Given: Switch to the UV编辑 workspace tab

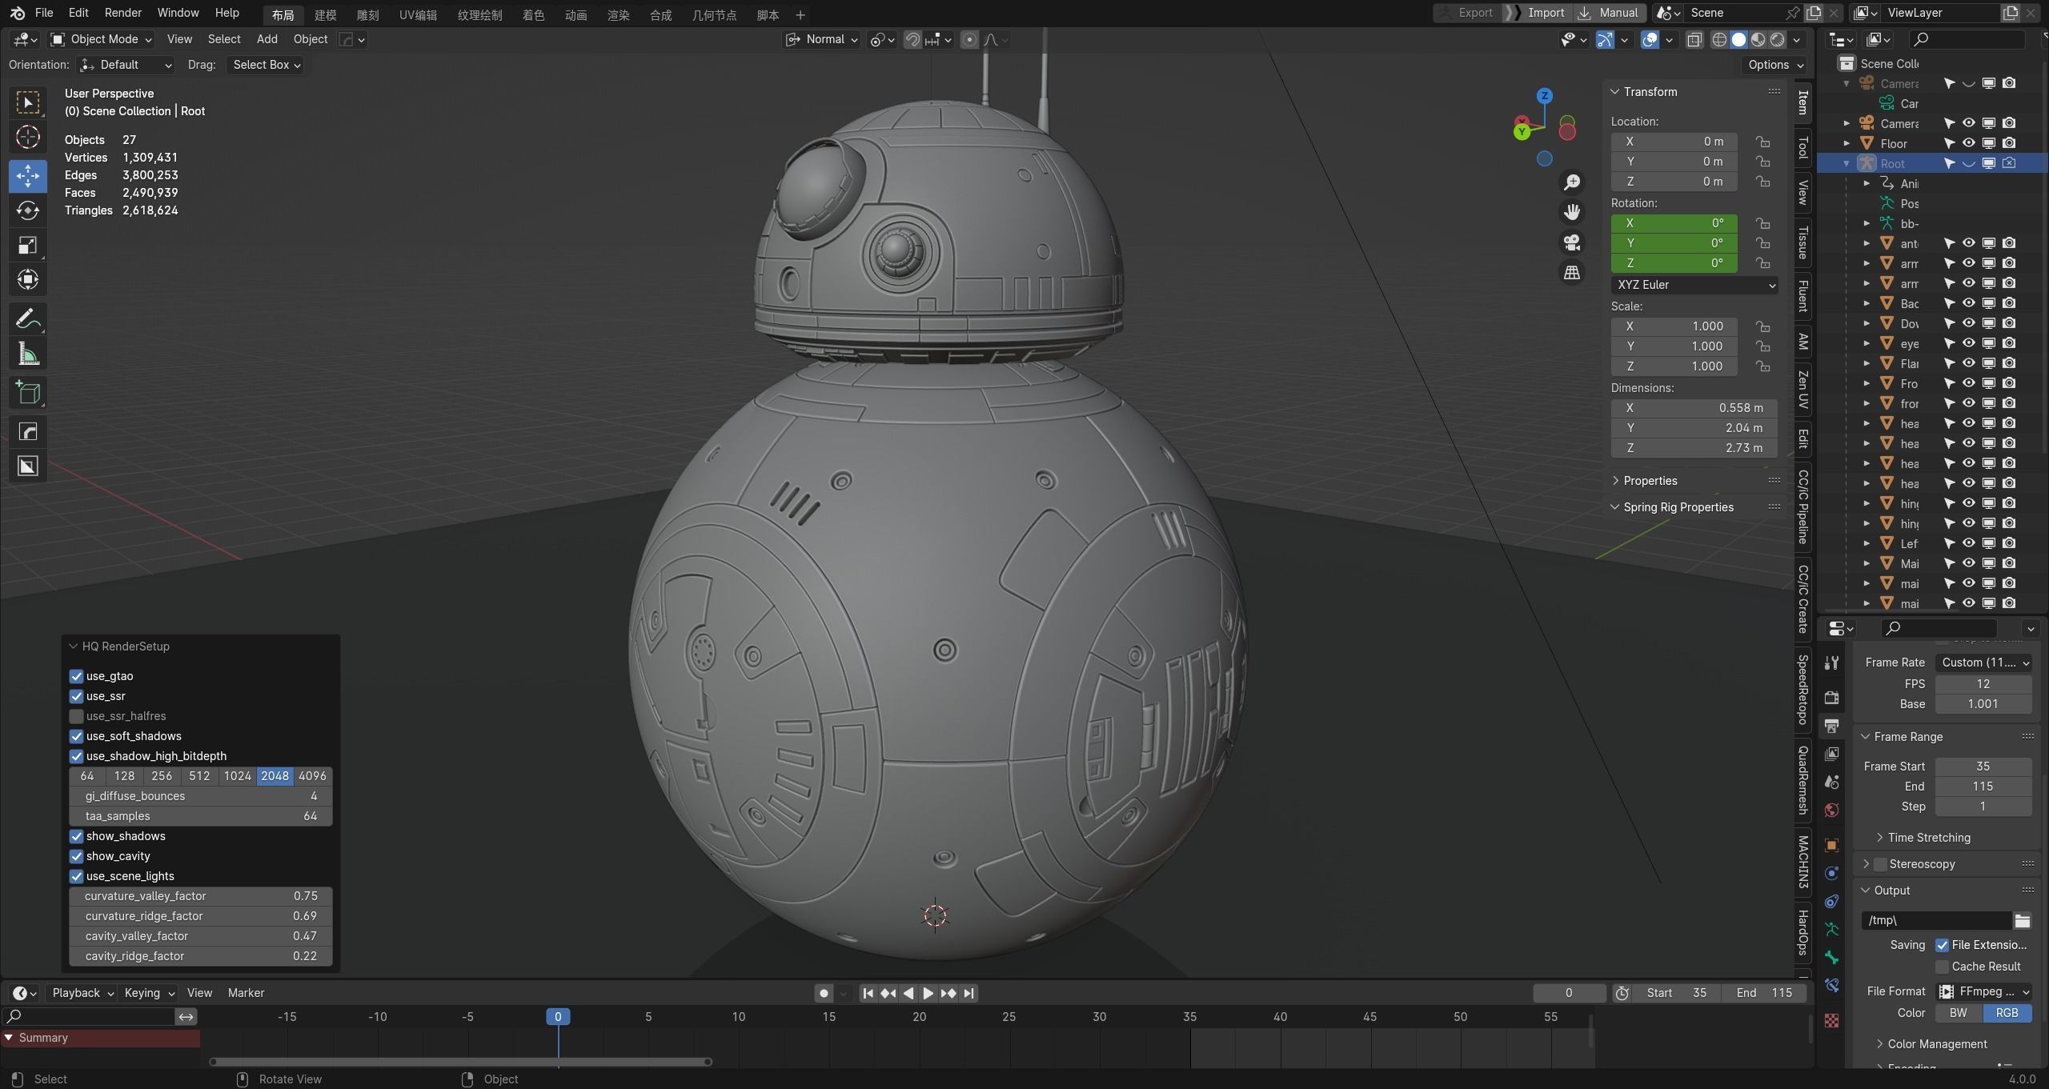Looking at the screenshot, I should [x=418, y=15].
